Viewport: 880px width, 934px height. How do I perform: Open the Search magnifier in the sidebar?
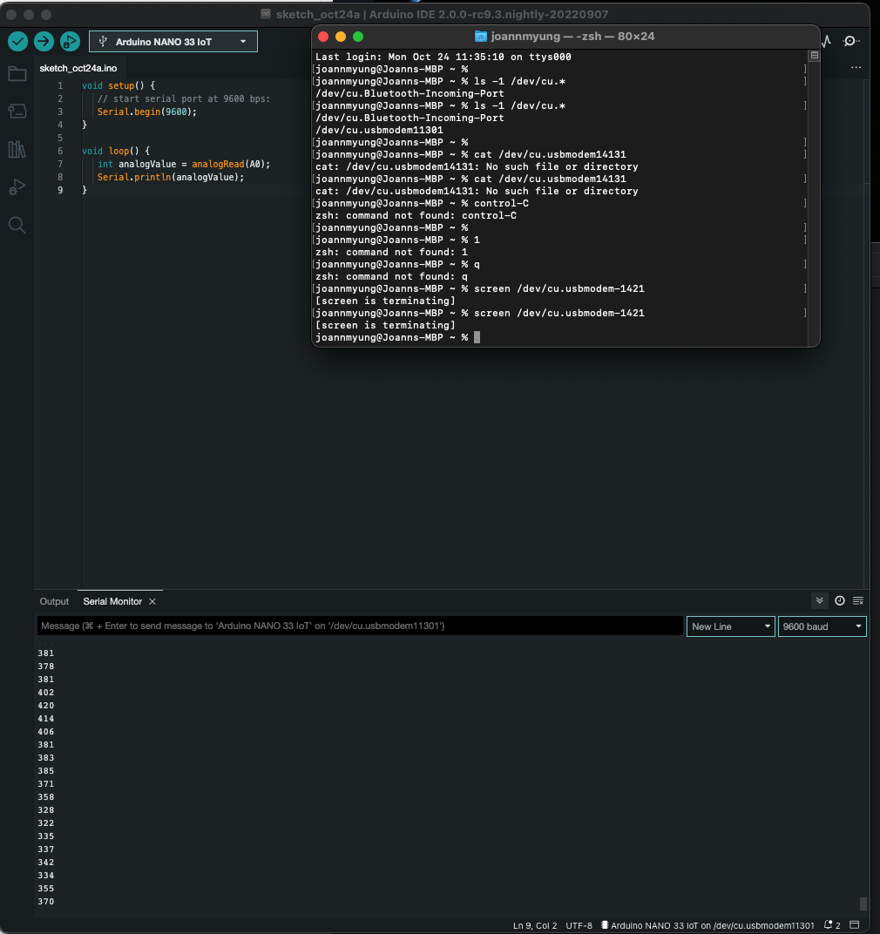tap(17, 226)
